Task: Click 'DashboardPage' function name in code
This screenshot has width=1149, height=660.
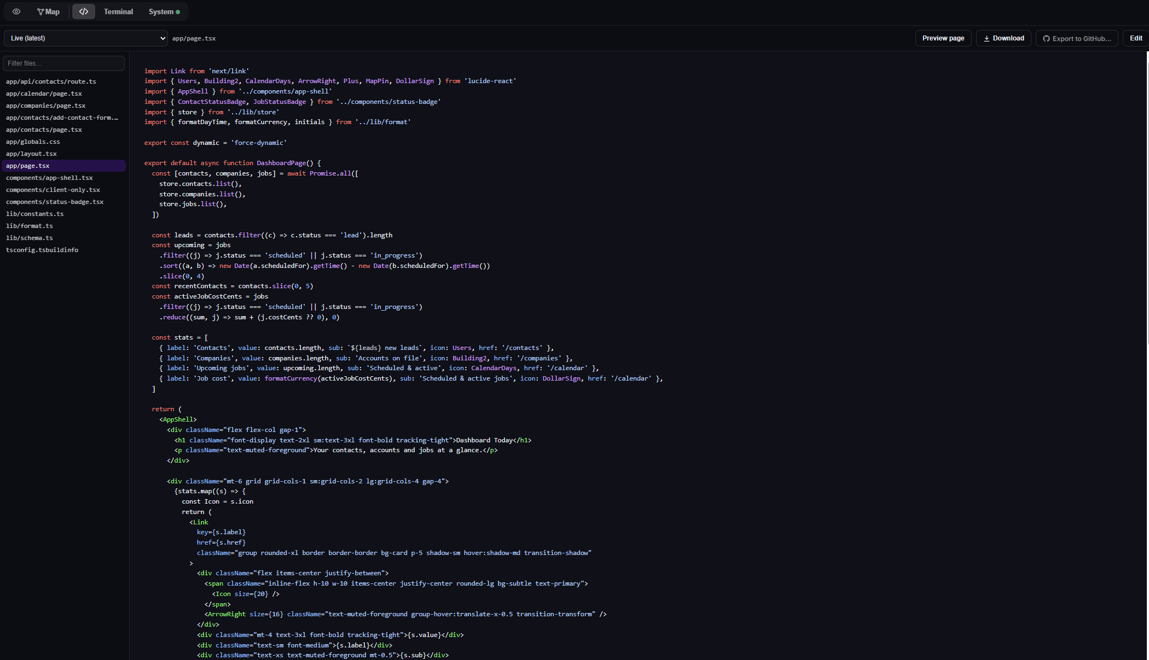Action: tap(281, 163)
